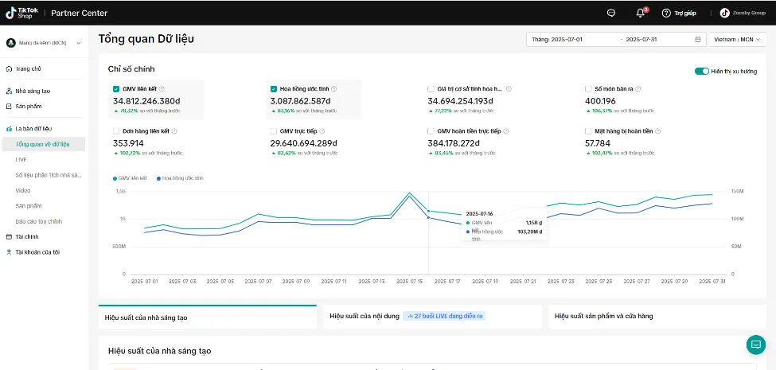Click the start date field 2025-07-01
The image size is (776, 370).
pos(571,39)
